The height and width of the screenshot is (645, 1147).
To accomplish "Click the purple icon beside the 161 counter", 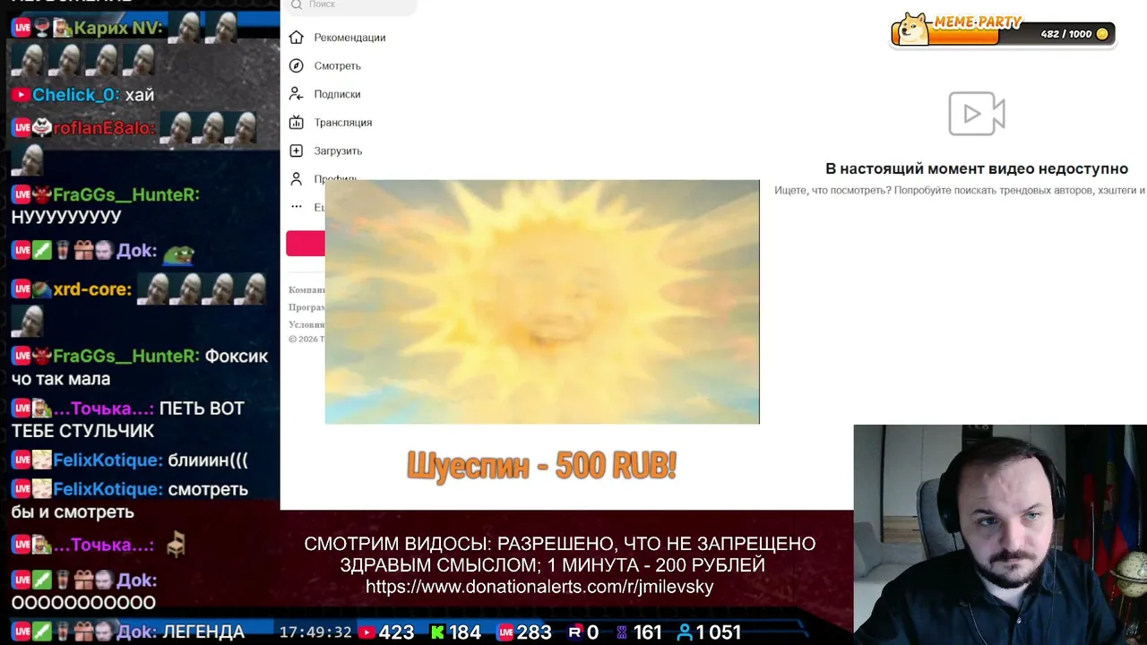I will (620, 632).
